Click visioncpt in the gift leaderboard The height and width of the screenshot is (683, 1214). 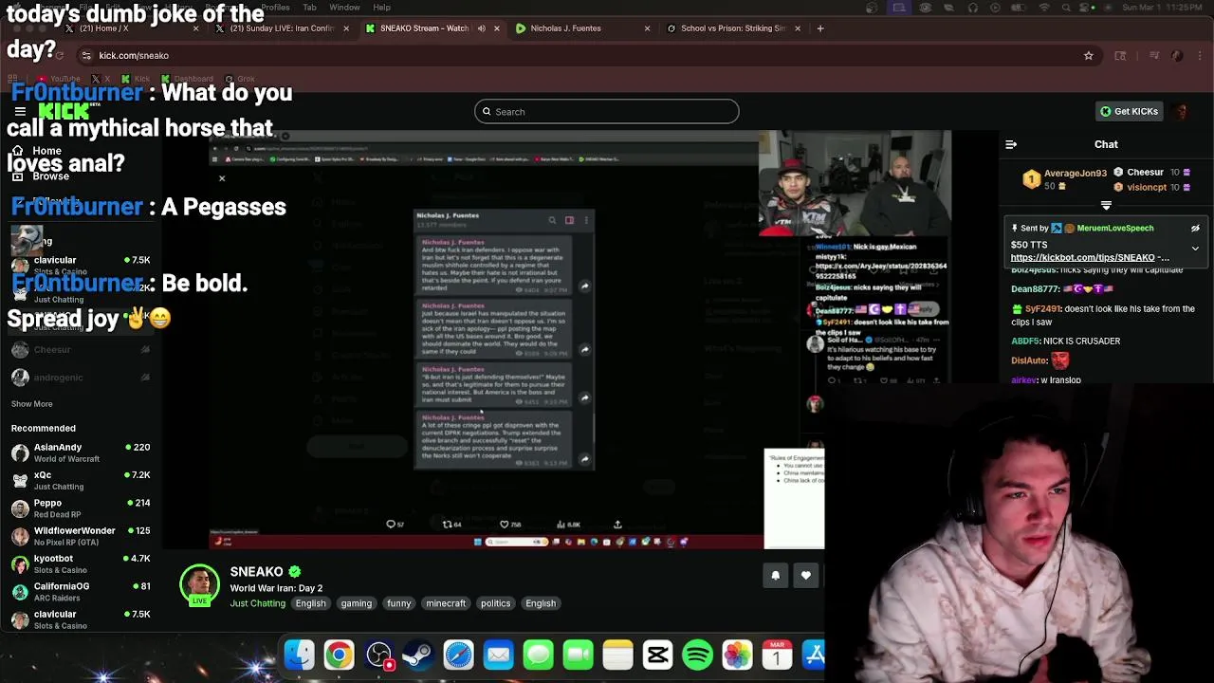(x=1147, y=187)
